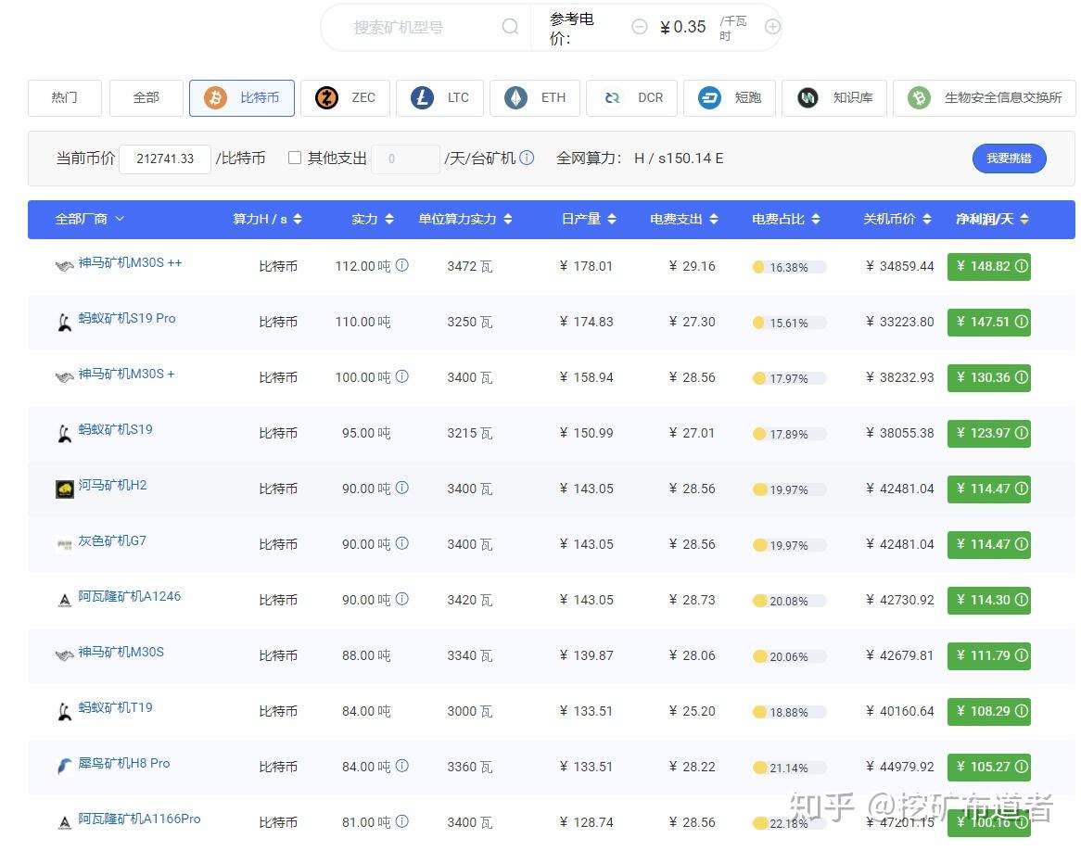The width and height of the screenshot is (1081, 851).
Task: Click the 我要挑错 button
Action: 1010,159
